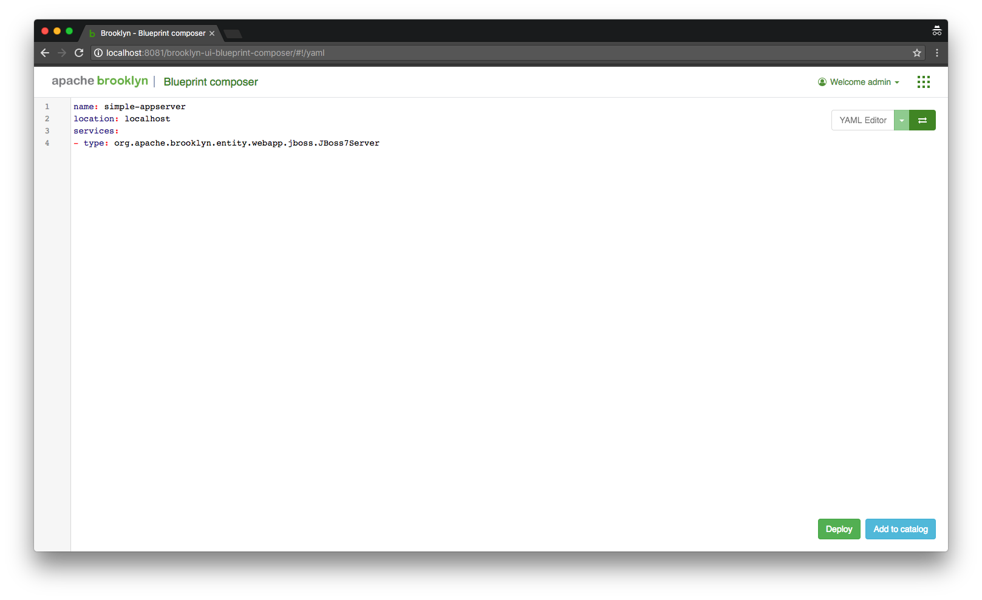Viewport: 982px width, 600px height.
Task: Click the URL address bar field
Action: (x=486, y=53)
